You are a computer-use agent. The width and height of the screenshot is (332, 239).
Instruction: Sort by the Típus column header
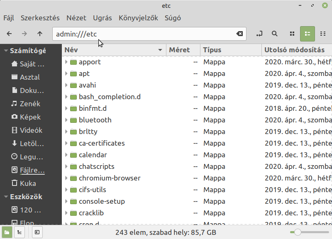231,50
